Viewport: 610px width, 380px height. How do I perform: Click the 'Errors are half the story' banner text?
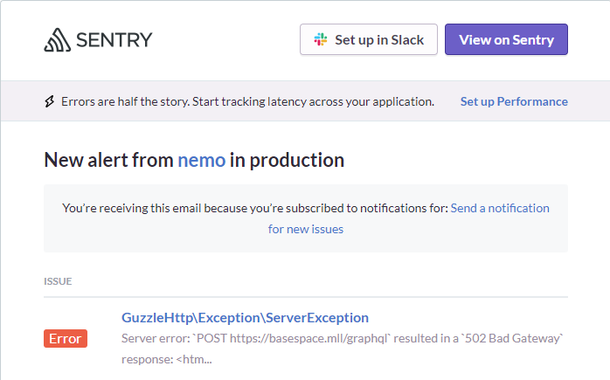click(247, 101)
